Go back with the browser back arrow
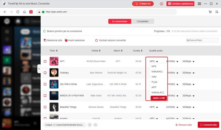Screen dimensions: 221x130 tap(5, 12)
